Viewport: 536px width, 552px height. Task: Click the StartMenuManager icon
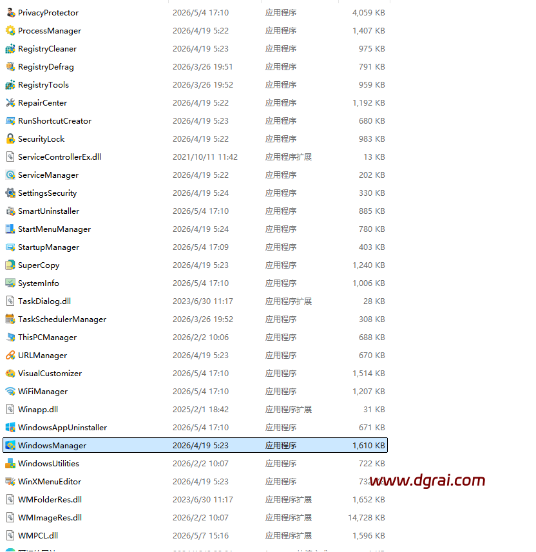[10, 229]
